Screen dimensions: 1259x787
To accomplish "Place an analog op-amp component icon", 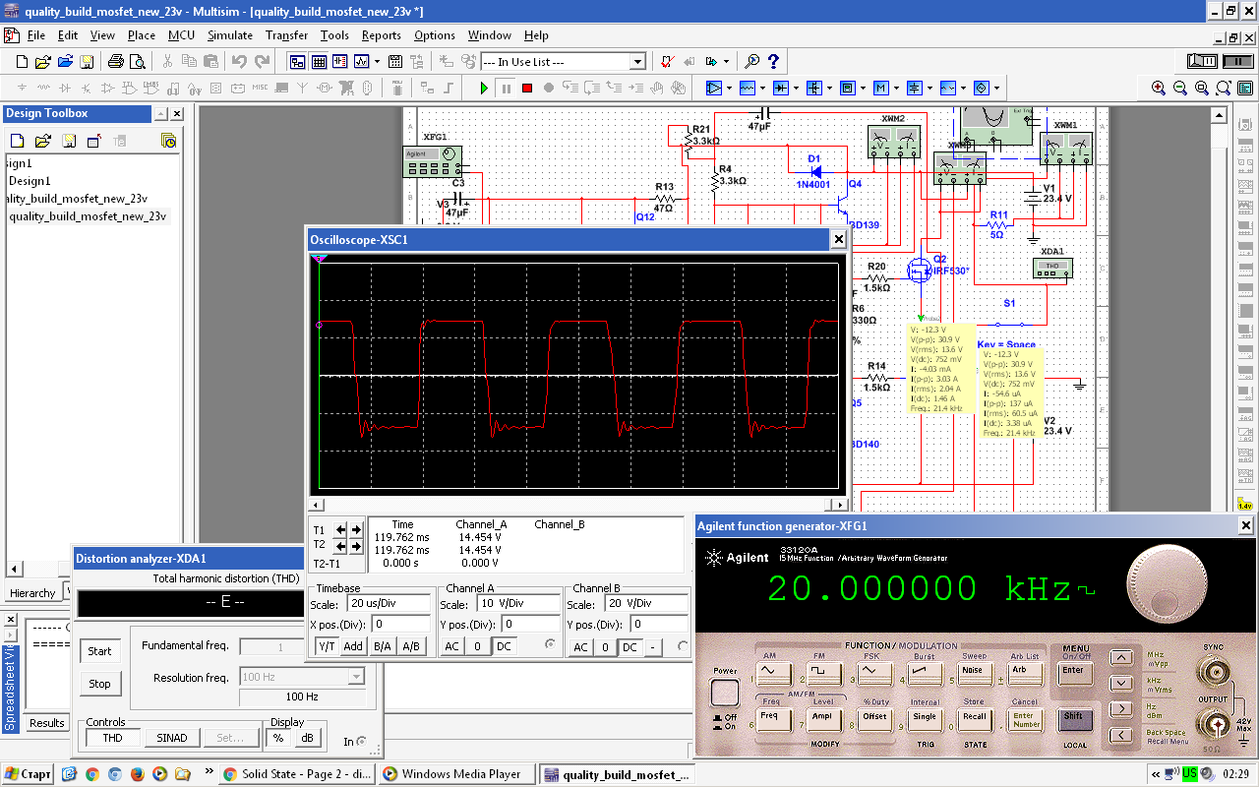I will [x=107, y=87].
